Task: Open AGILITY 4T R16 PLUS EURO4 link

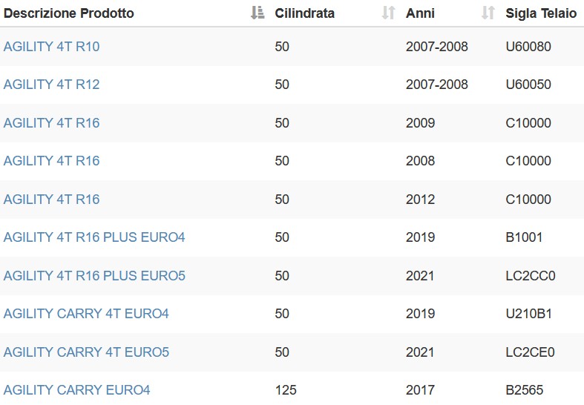Action: pos(94,237)
